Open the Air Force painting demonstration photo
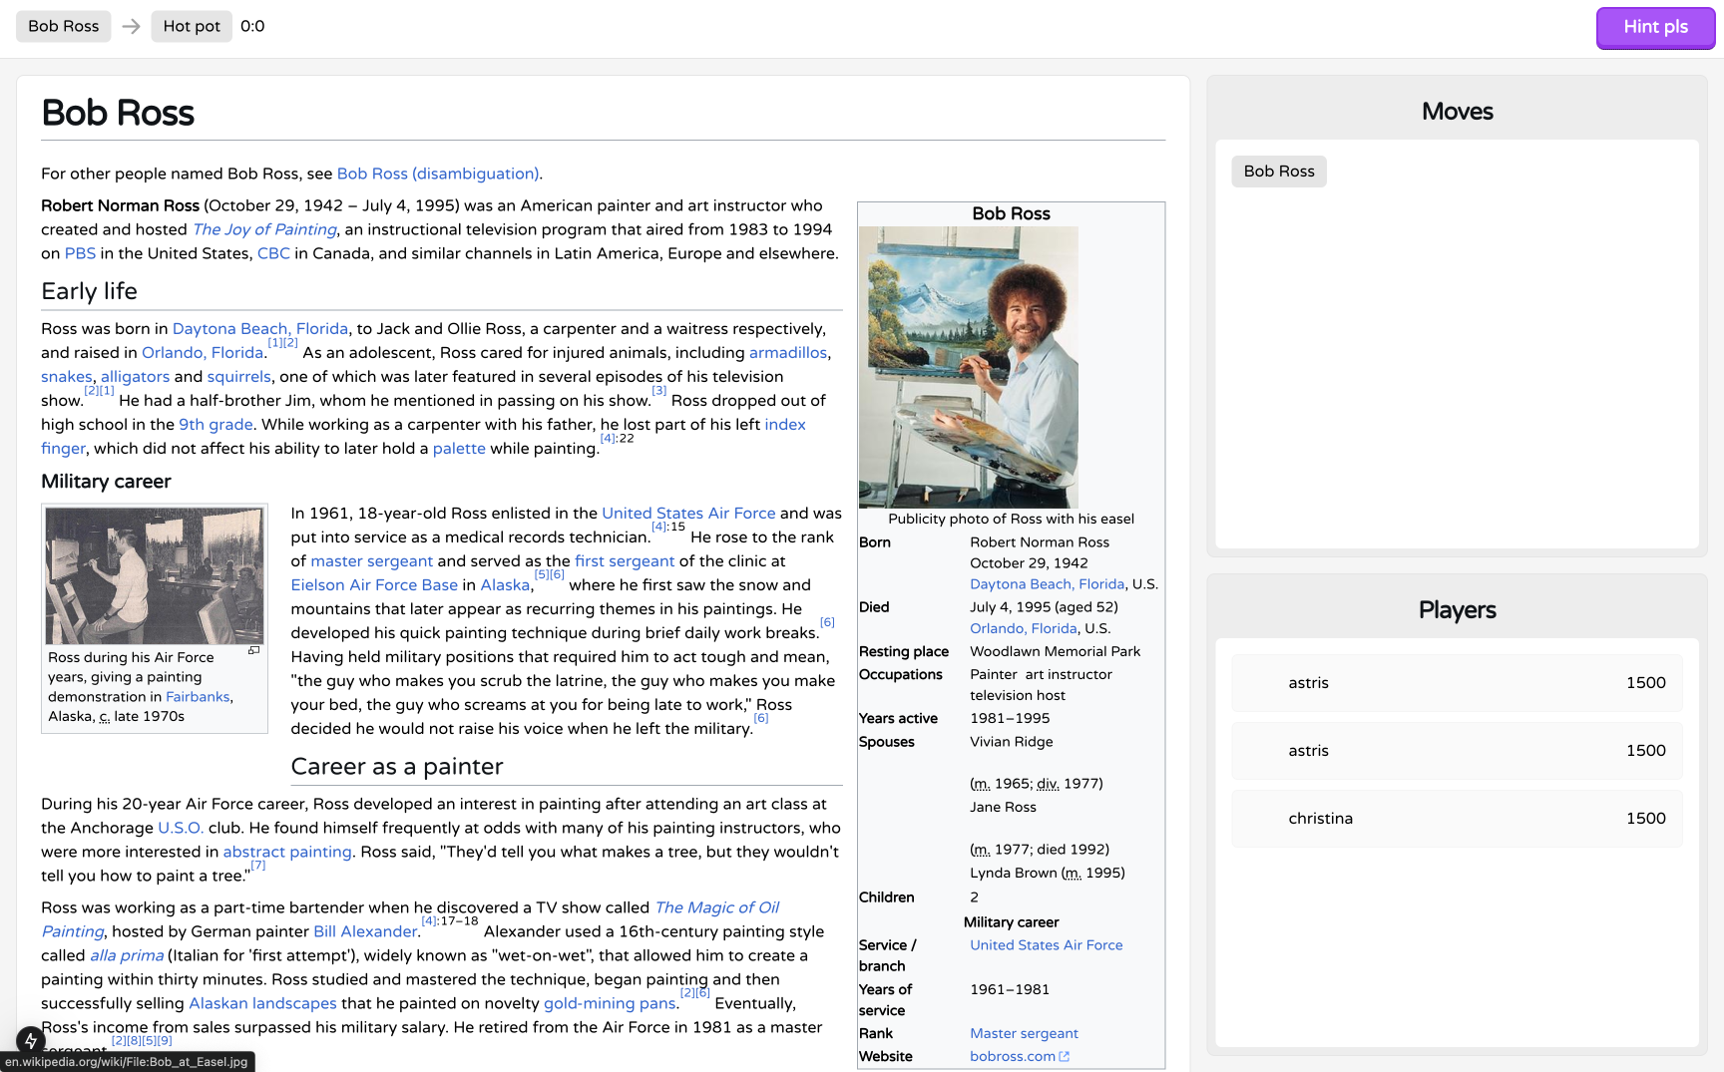Viewport: 1724px width, 1072px height. [x=155, y=575]
